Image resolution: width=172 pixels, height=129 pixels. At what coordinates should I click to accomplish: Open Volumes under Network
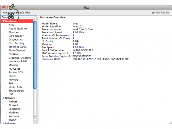[14, 116]
